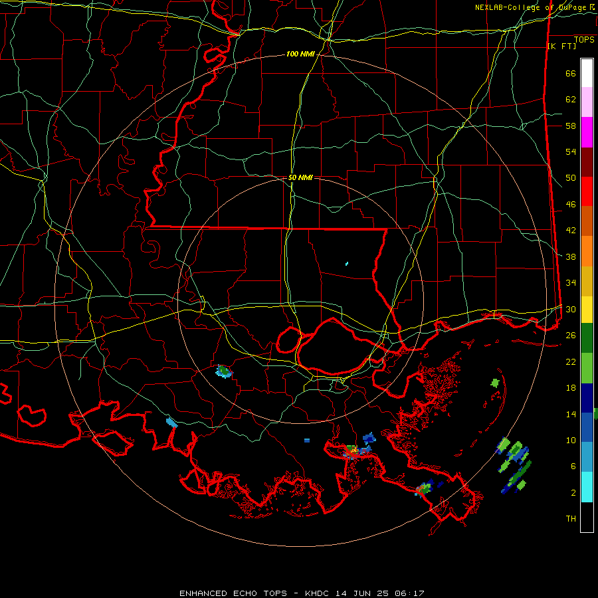Click the green-centered echo on the southwest 50 NMI ring
Viewport: 598px width, 598px height.
pos(225,371)
